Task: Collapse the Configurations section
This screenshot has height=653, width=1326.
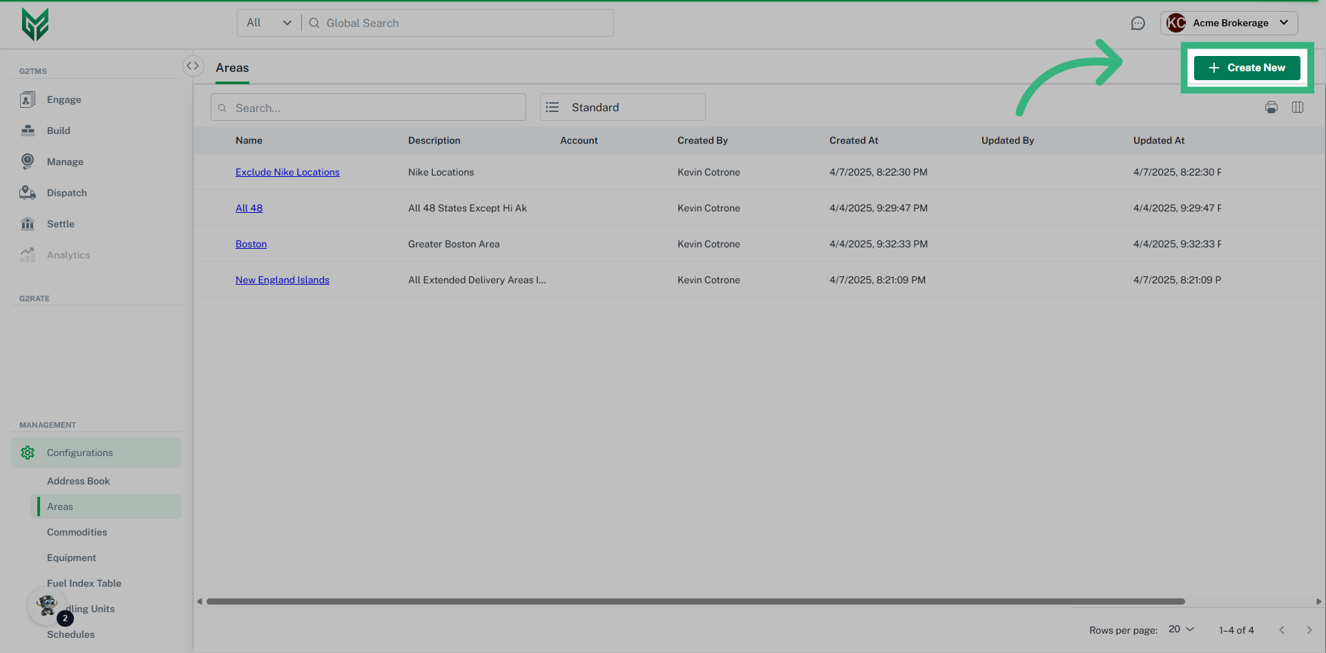Action: (x=96, y=453)
